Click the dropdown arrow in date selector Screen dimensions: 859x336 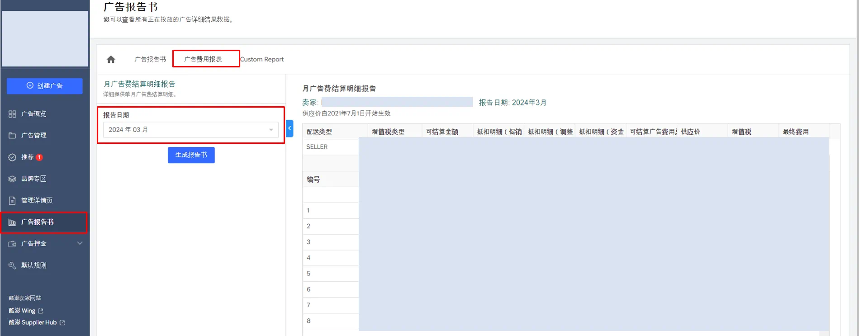[271, 130]
